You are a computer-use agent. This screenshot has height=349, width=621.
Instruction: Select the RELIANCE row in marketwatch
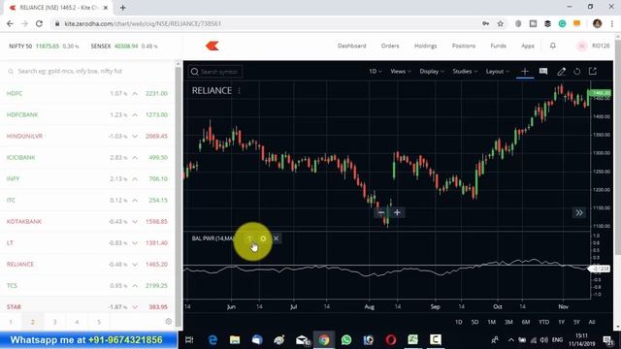[x=87, y=265]
